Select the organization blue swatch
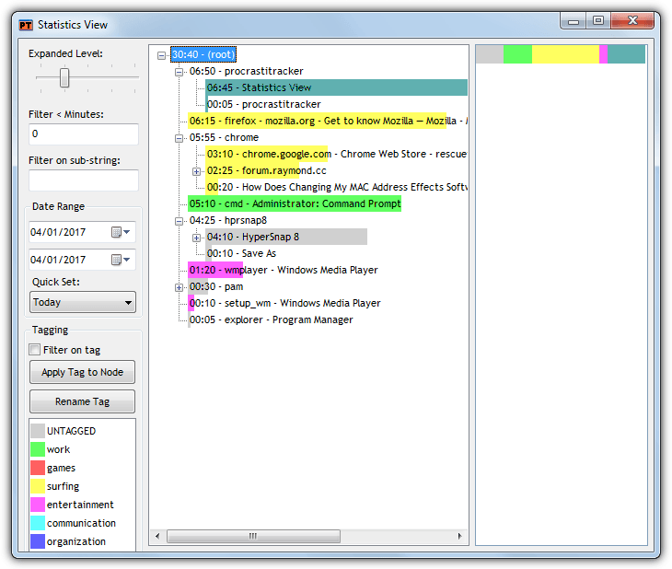The width and height of the screenshot is (672, 569). (38, 541)
